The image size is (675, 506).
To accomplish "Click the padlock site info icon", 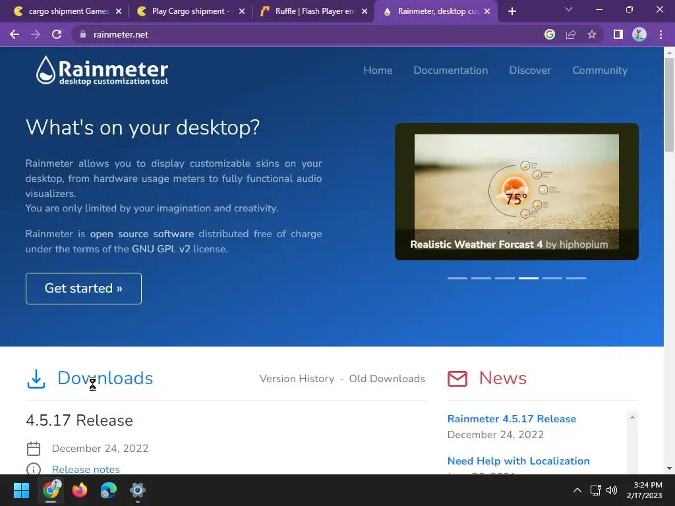I will coord(82,34).
